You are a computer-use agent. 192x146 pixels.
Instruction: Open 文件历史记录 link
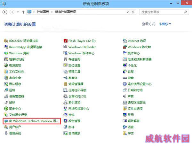(18, 115)
